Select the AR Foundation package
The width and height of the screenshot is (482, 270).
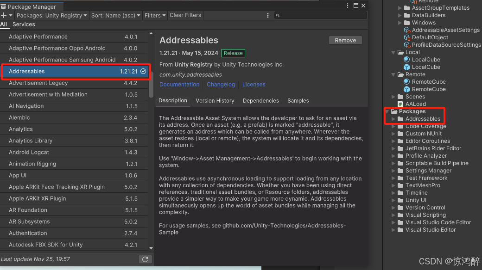[x=74, y=210]
